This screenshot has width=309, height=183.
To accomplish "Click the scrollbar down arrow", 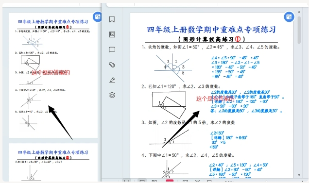I will coord(299,175).
